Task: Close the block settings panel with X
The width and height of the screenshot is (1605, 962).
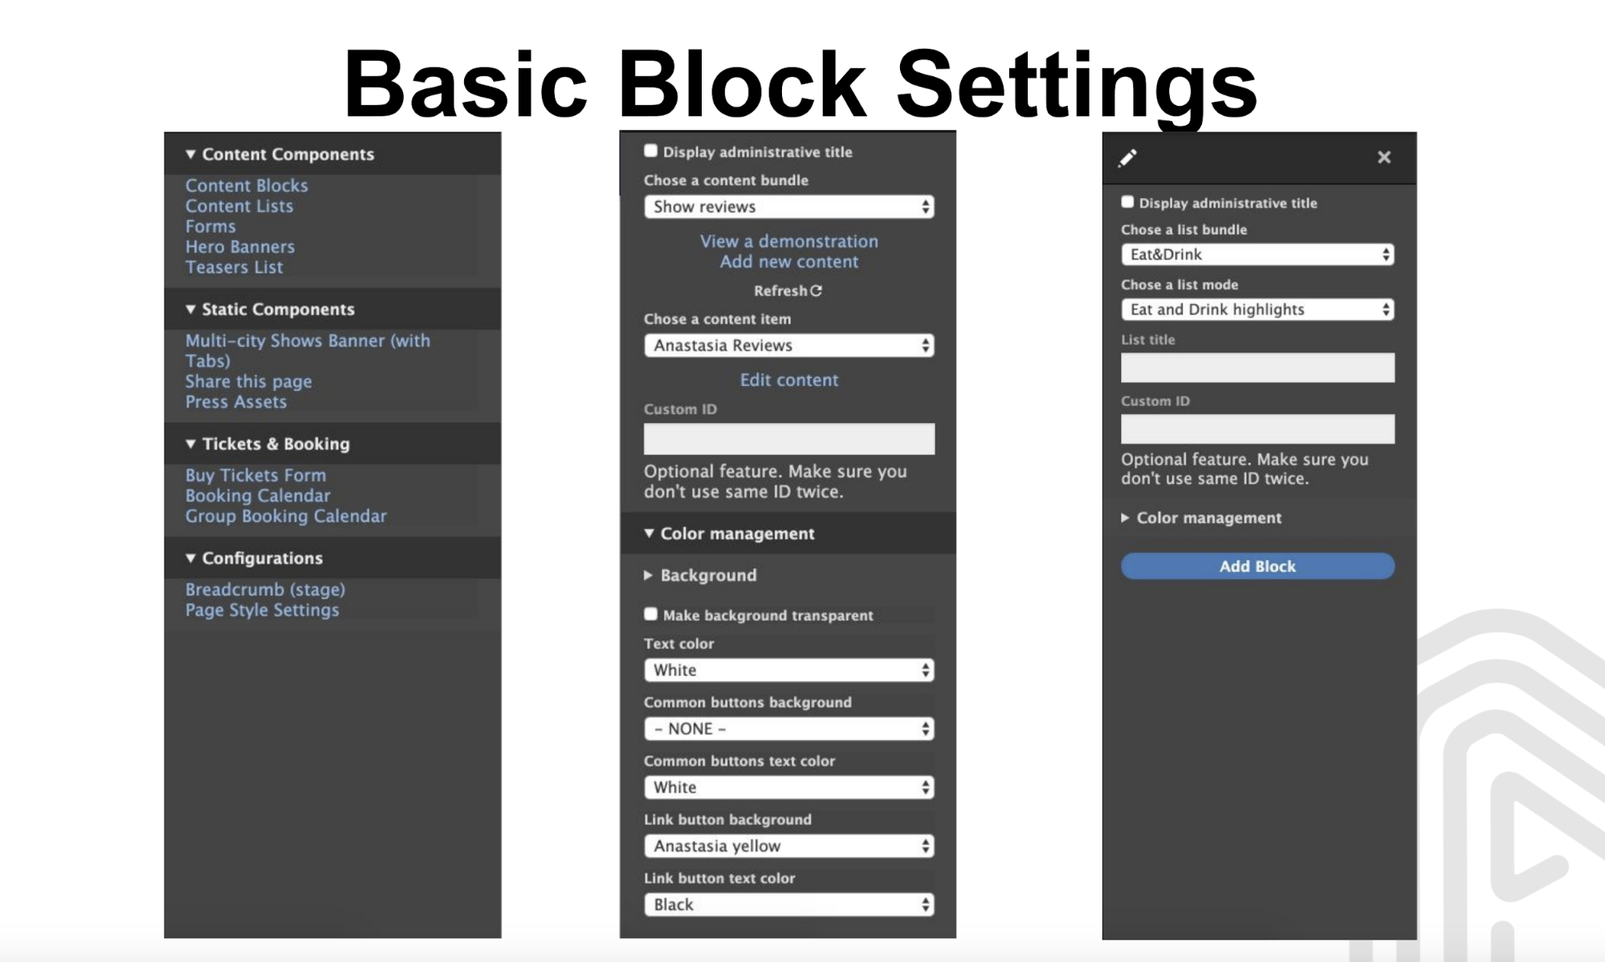Action: [x=1384, y=157]
